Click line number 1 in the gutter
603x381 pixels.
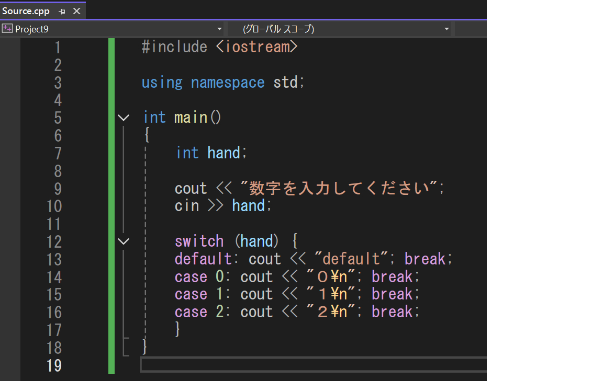pyautogui.click(x=58, y=48)
